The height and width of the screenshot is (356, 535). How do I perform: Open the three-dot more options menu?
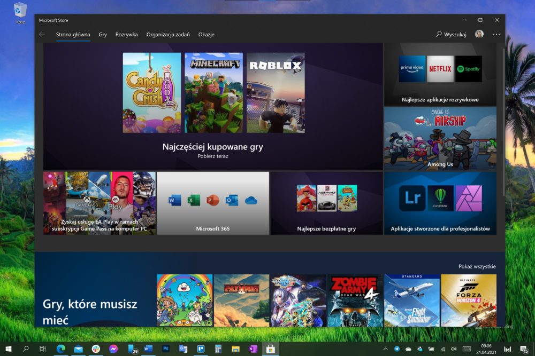click(496, 34)
